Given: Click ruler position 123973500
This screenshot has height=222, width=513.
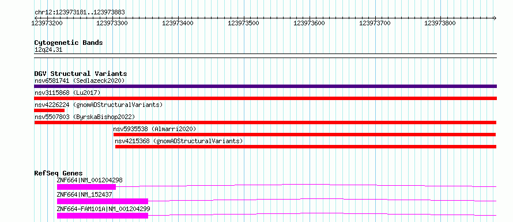Looking at the screenshot, I should tap(243, 23).
